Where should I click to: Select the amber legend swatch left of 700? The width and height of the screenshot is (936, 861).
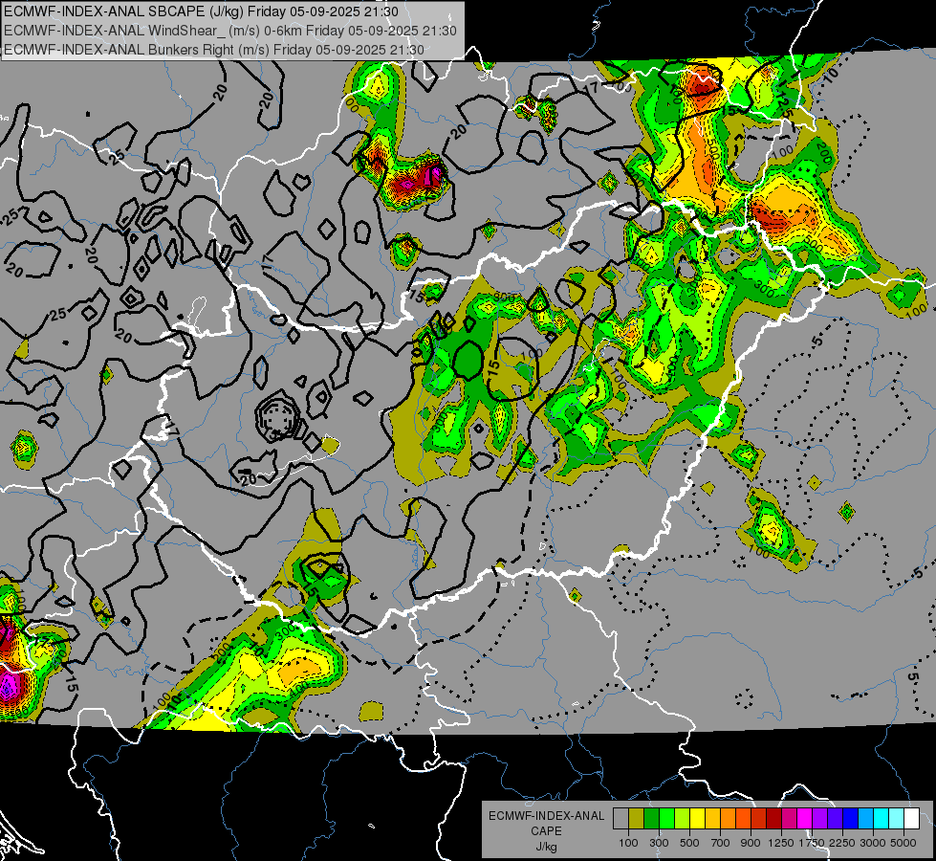[712, 819]
